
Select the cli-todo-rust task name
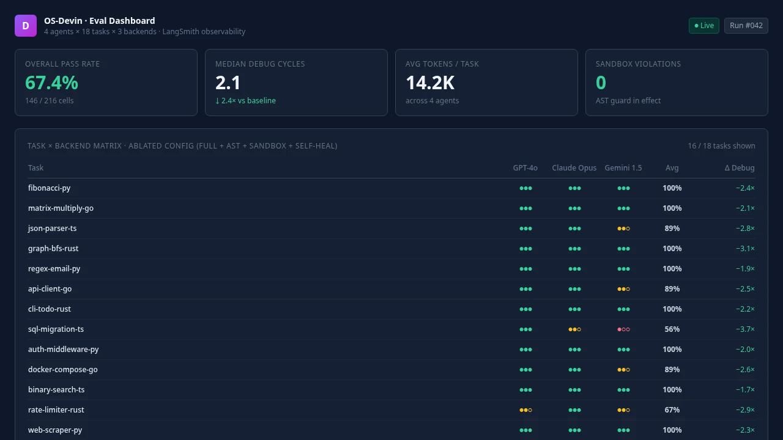coord(50,309)
